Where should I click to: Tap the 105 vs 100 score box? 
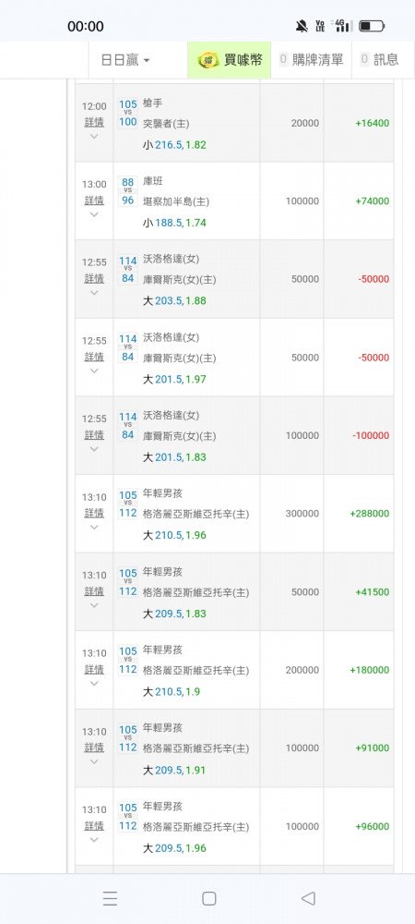coord(127,113)
